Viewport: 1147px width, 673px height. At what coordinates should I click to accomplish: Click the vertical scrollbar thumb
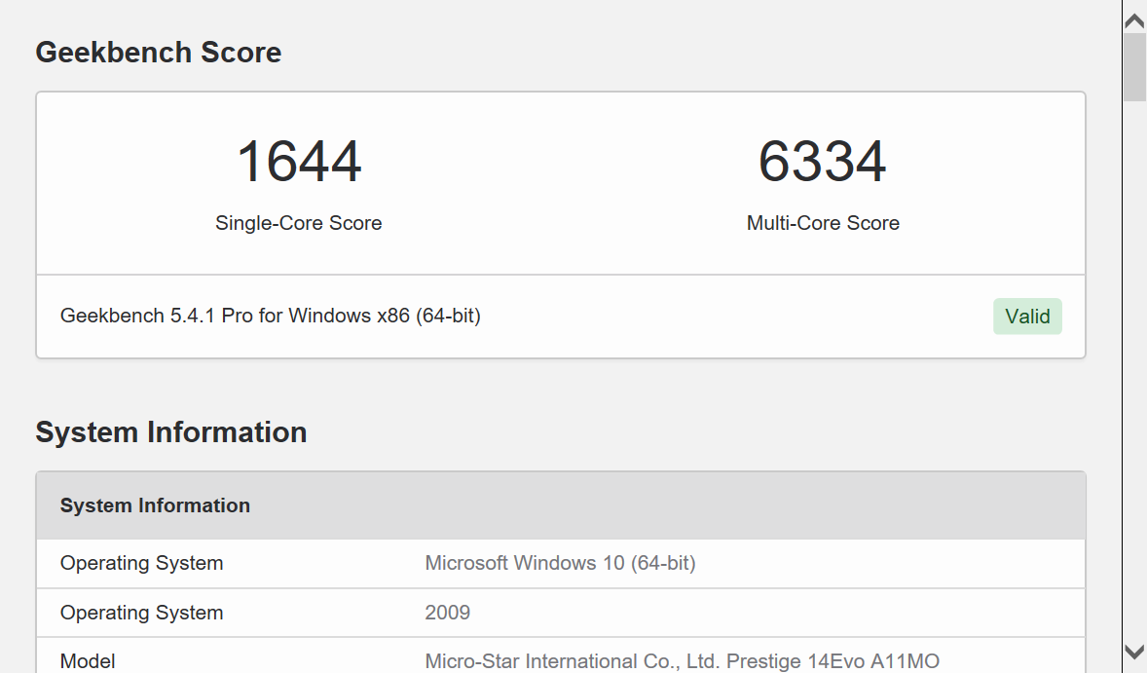1134,66
